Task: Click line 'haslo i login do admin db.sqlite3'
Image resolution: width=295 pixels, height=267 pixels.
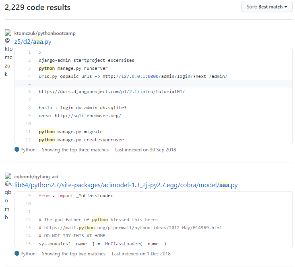Action: click(x=83, y=108)
